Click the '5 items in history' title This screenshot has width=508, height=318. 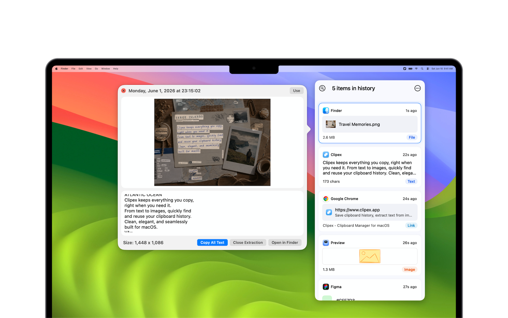point(353,88)
